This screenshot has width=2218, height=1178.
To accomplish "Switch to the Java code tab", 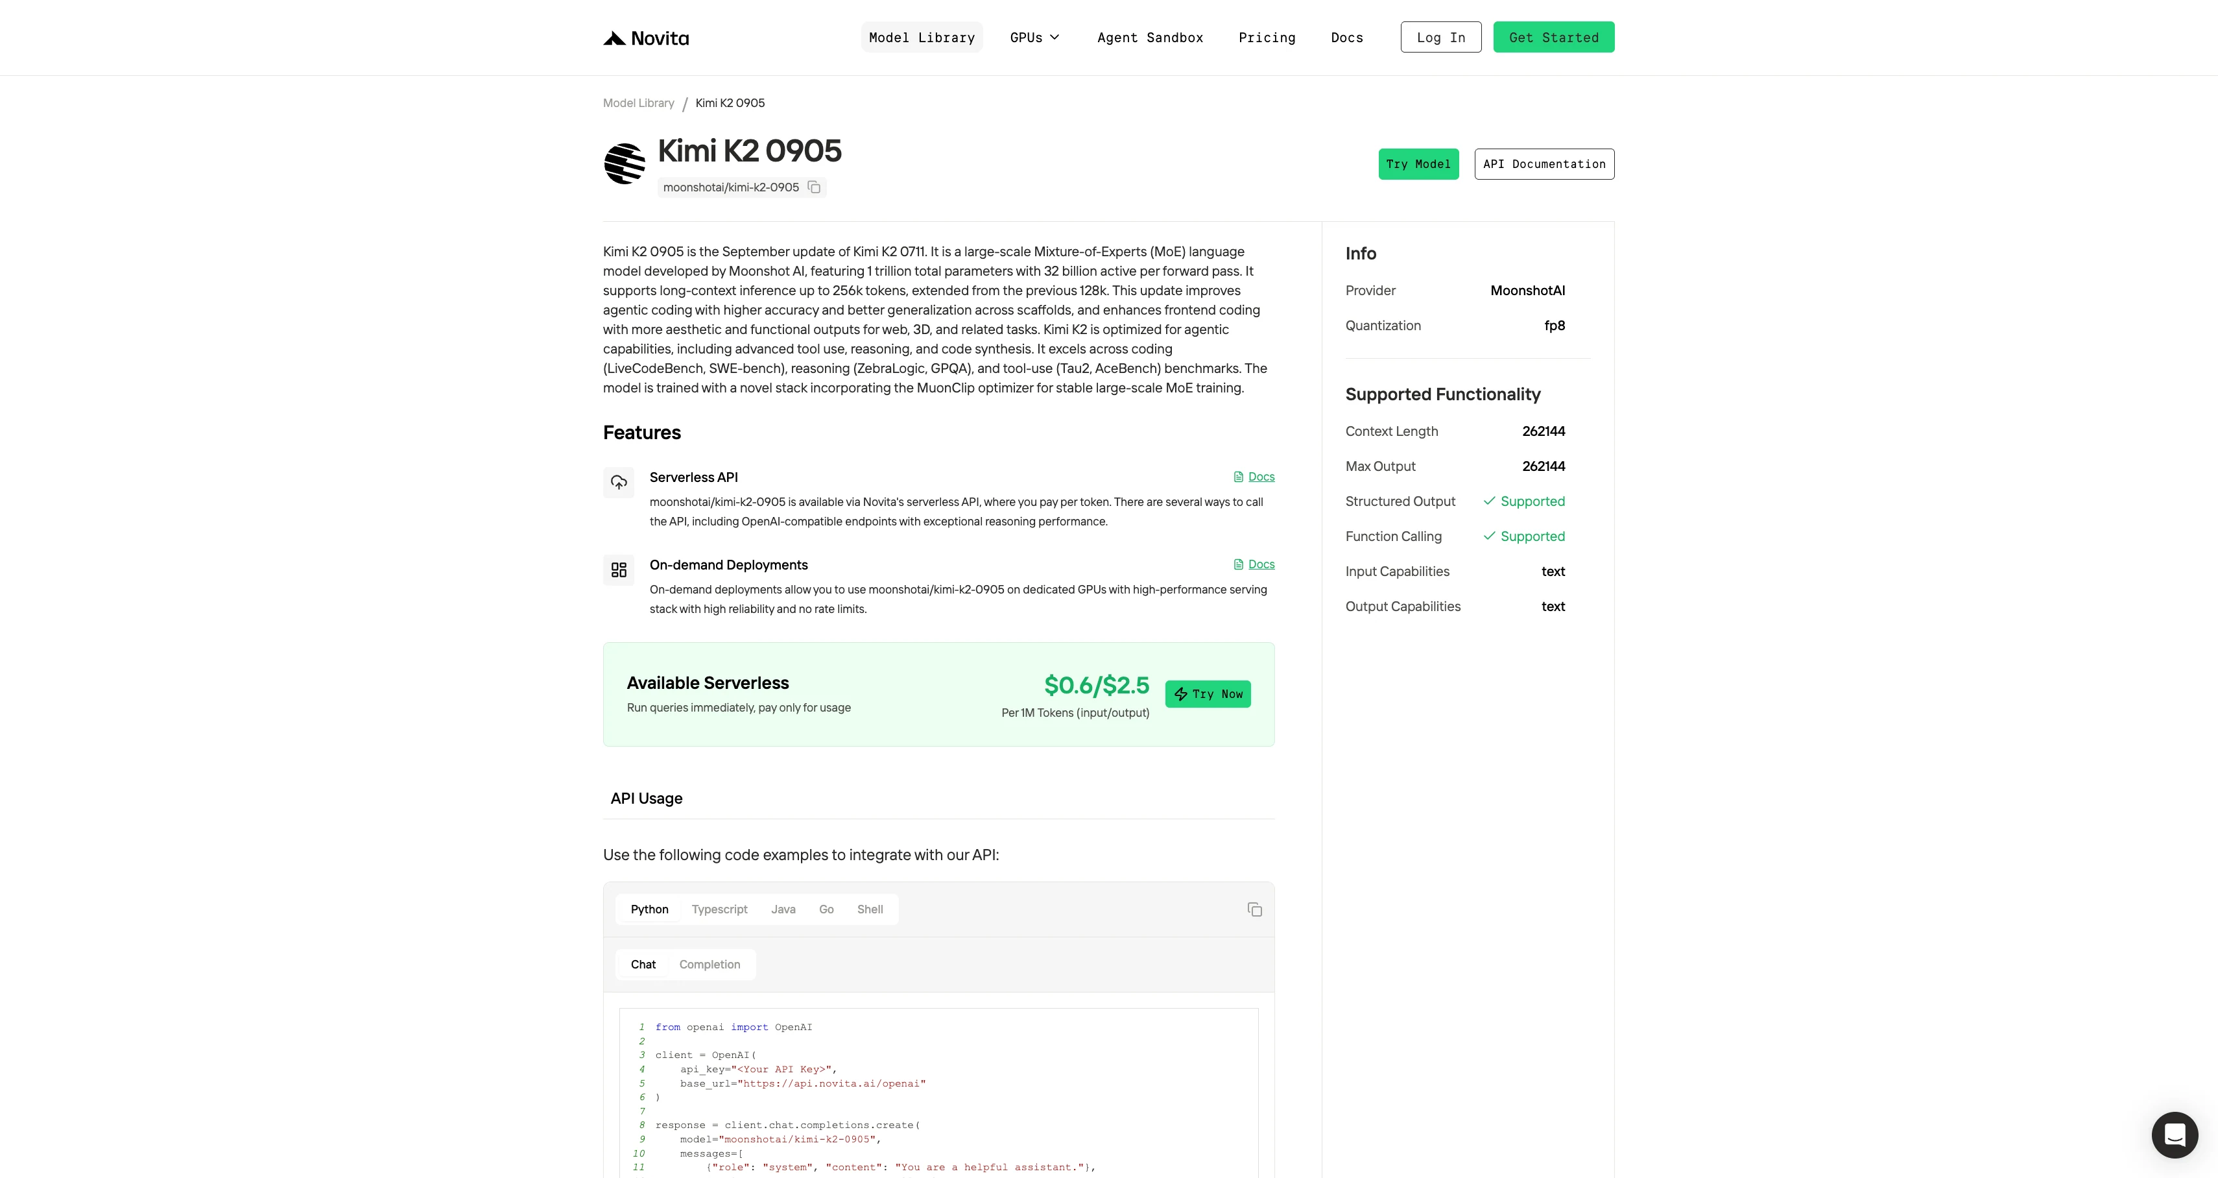I will [x=783, y=909].
